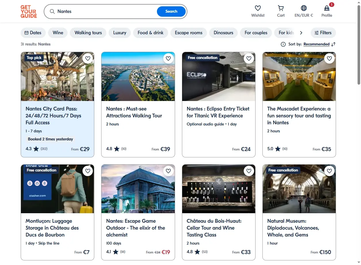Add Château du Bois-Huaut tour to wishlist

[249, 171]
